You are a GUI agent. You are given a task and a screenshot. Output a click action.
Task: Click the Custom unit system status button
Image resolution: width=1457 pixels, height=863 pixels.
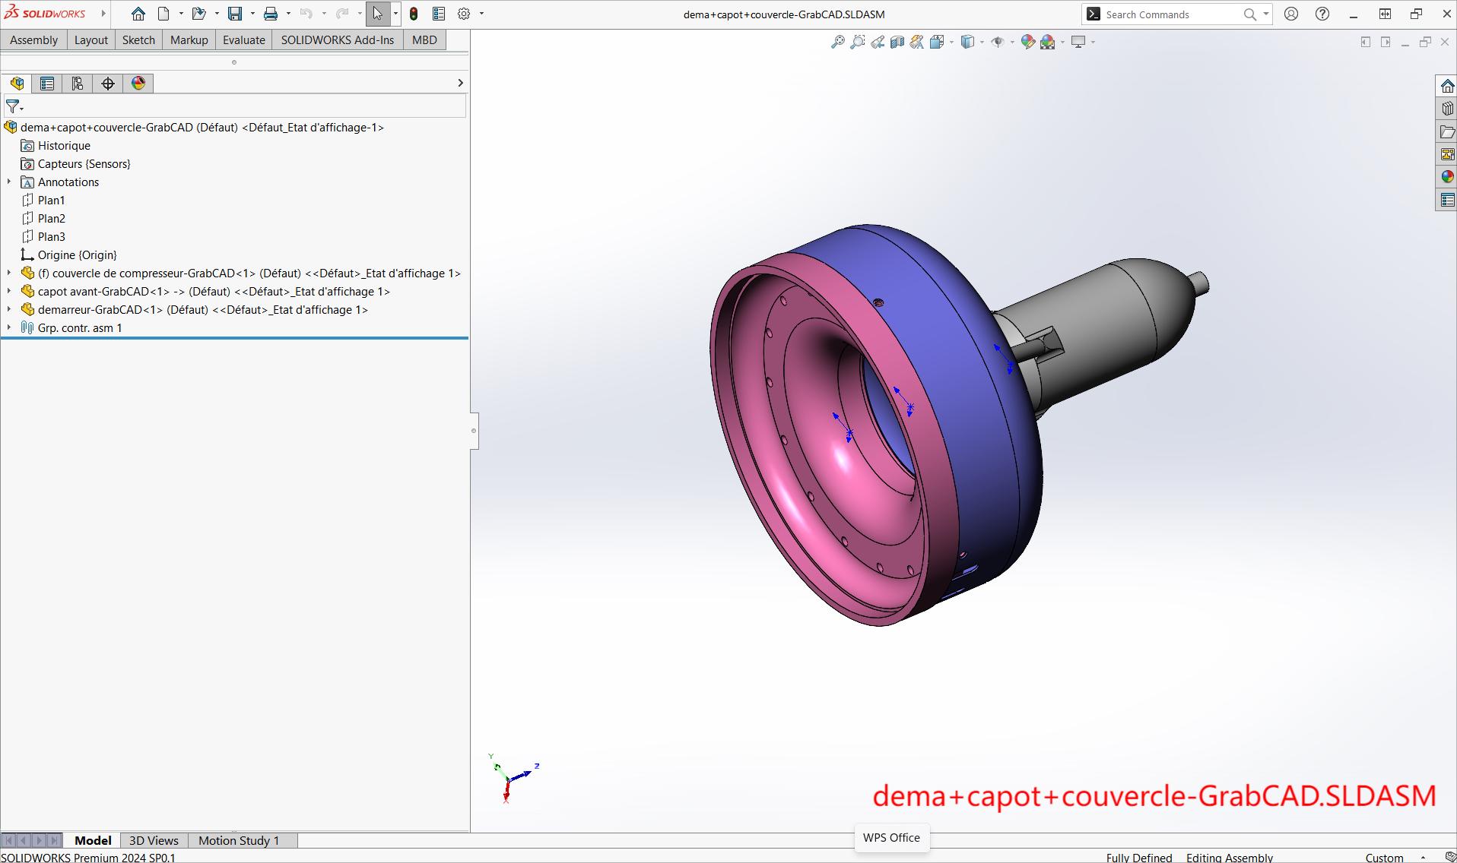coord(1384,857)
